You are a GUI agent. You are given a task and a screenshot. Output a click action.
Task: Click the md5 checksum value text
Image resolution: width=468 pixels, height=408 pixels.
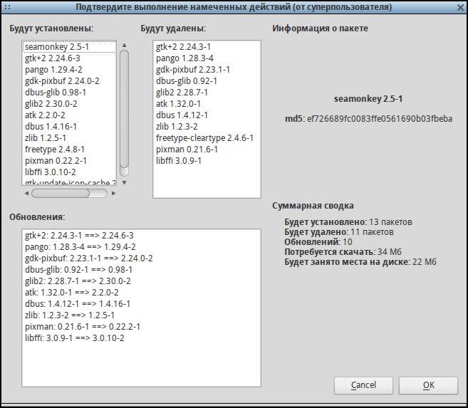pyautogui.click(x=380, y=119)
